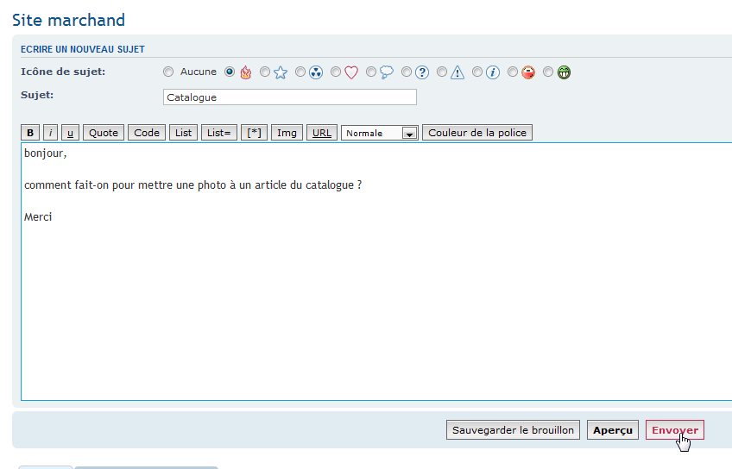Open the Site marchand forum link
732x469 pixels.
click(x=69, y=20)
